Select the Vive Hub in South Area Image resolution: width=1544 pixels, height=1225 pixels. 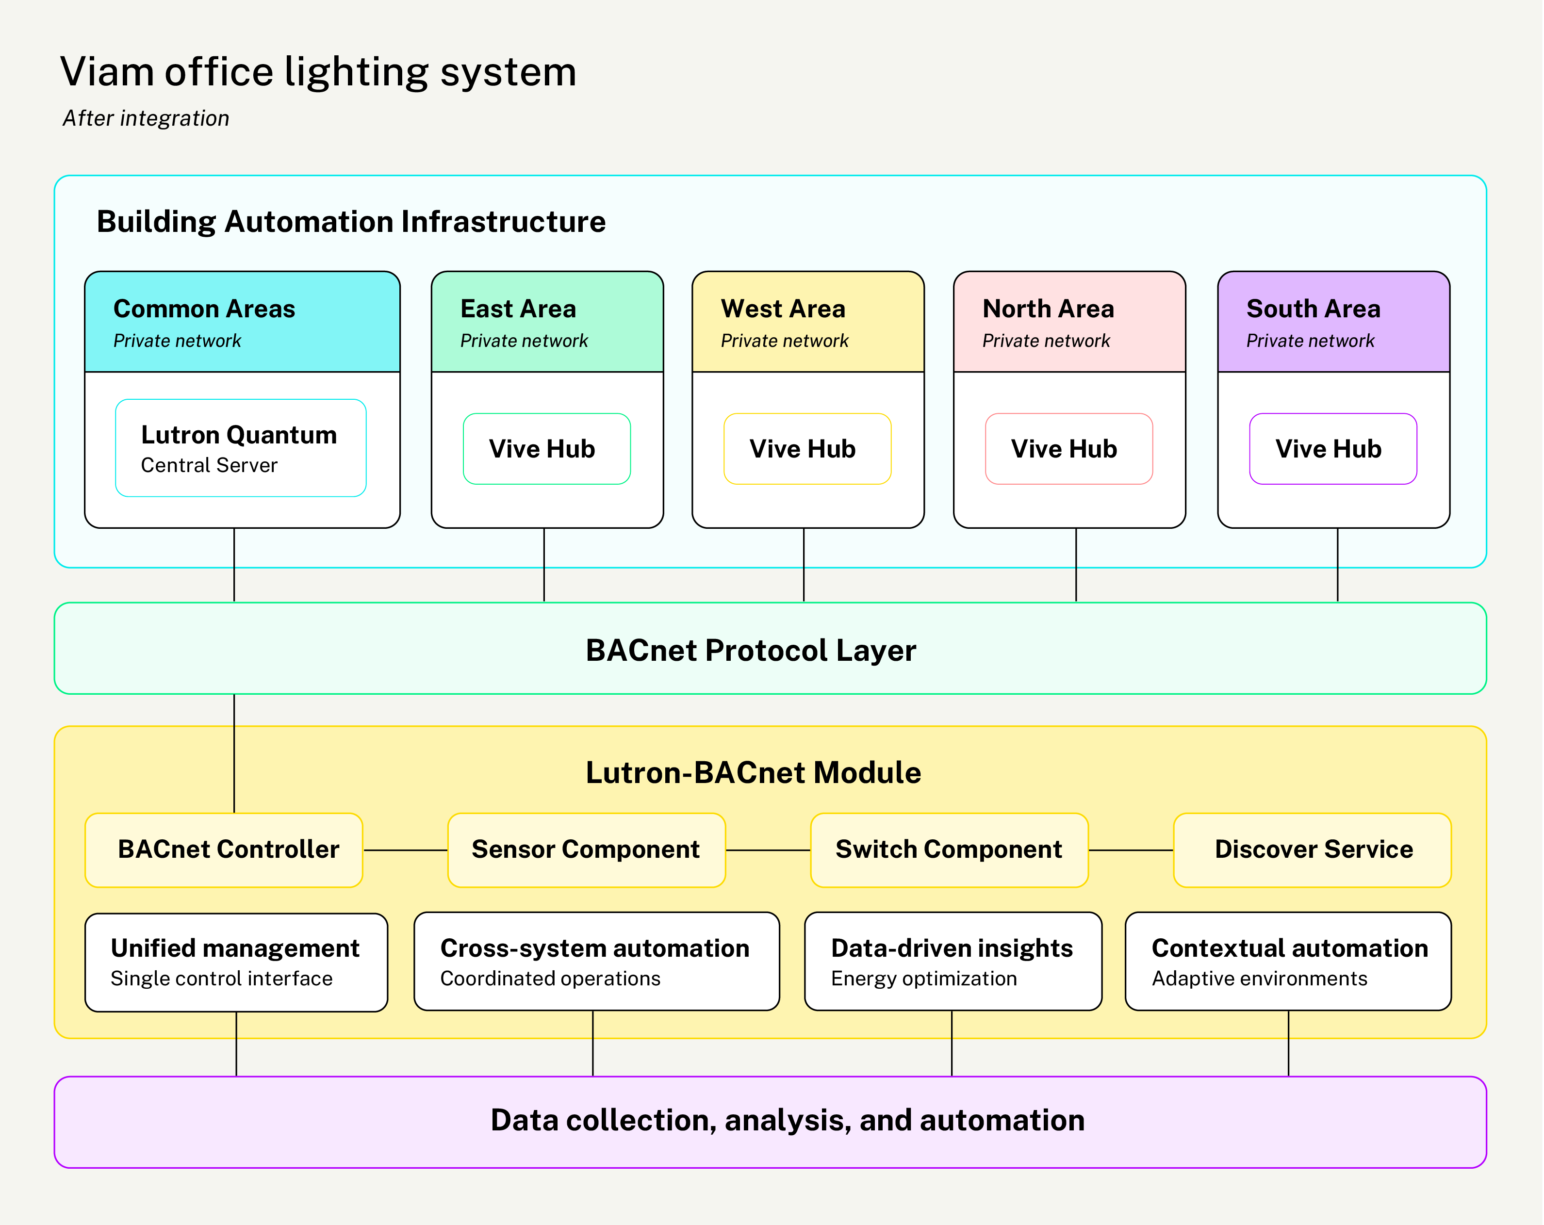[1333, 449]
